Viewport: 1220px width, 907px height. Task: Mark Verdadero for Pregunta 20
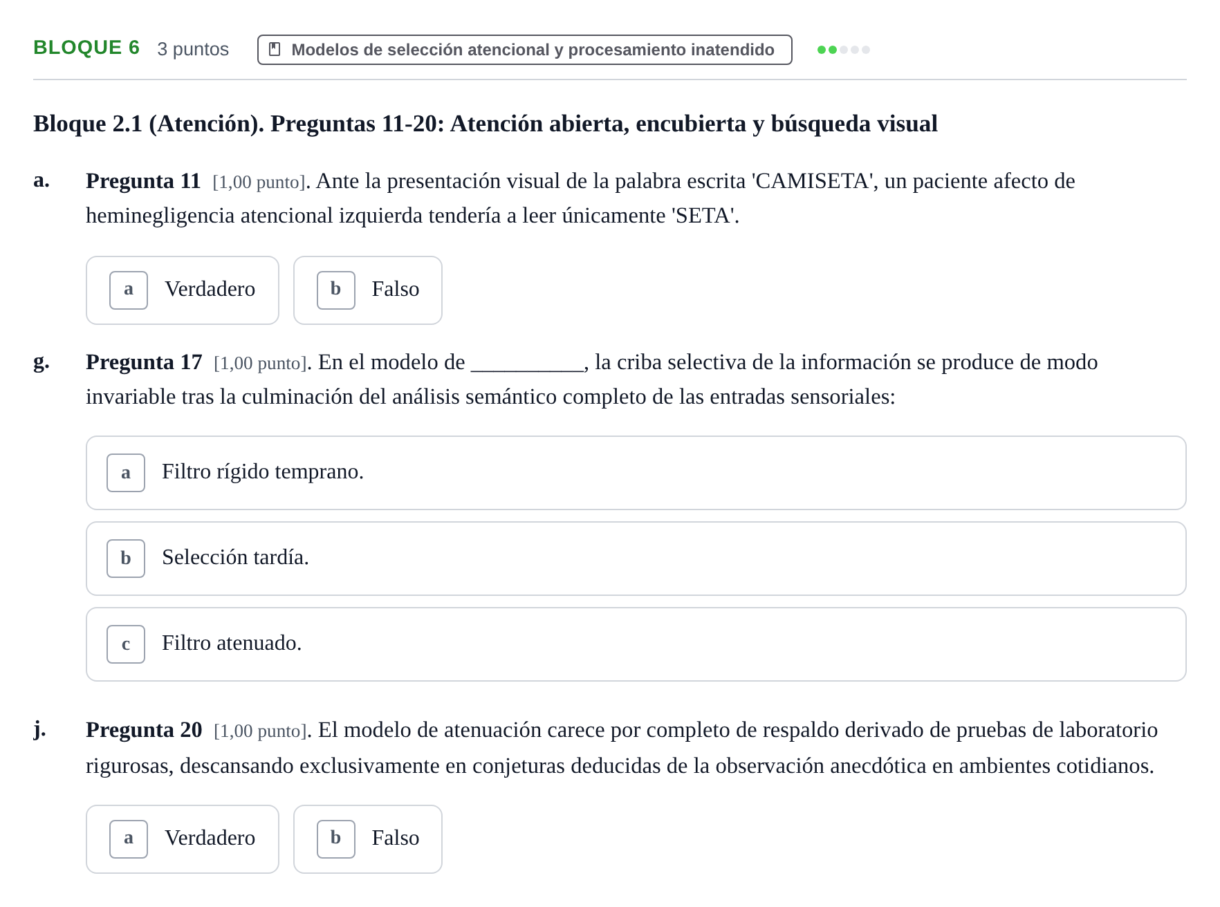(183, 839)
